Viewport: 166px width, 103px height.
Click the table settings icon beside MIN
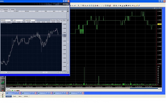(x=68, y=11)
